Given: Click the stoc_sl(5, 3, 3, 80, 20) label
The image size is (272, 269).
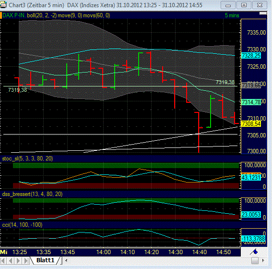Looking at the screenshot, I should [27, 159].
